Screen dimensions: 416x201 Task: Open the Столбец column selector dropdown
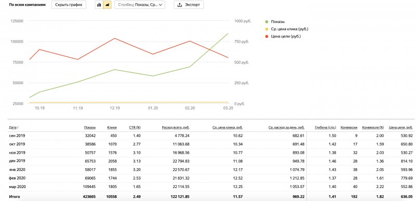(x=139, y=5)
